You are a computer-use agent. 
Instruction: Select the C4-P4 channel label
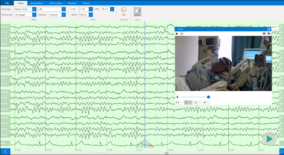[x=5, y=104]
